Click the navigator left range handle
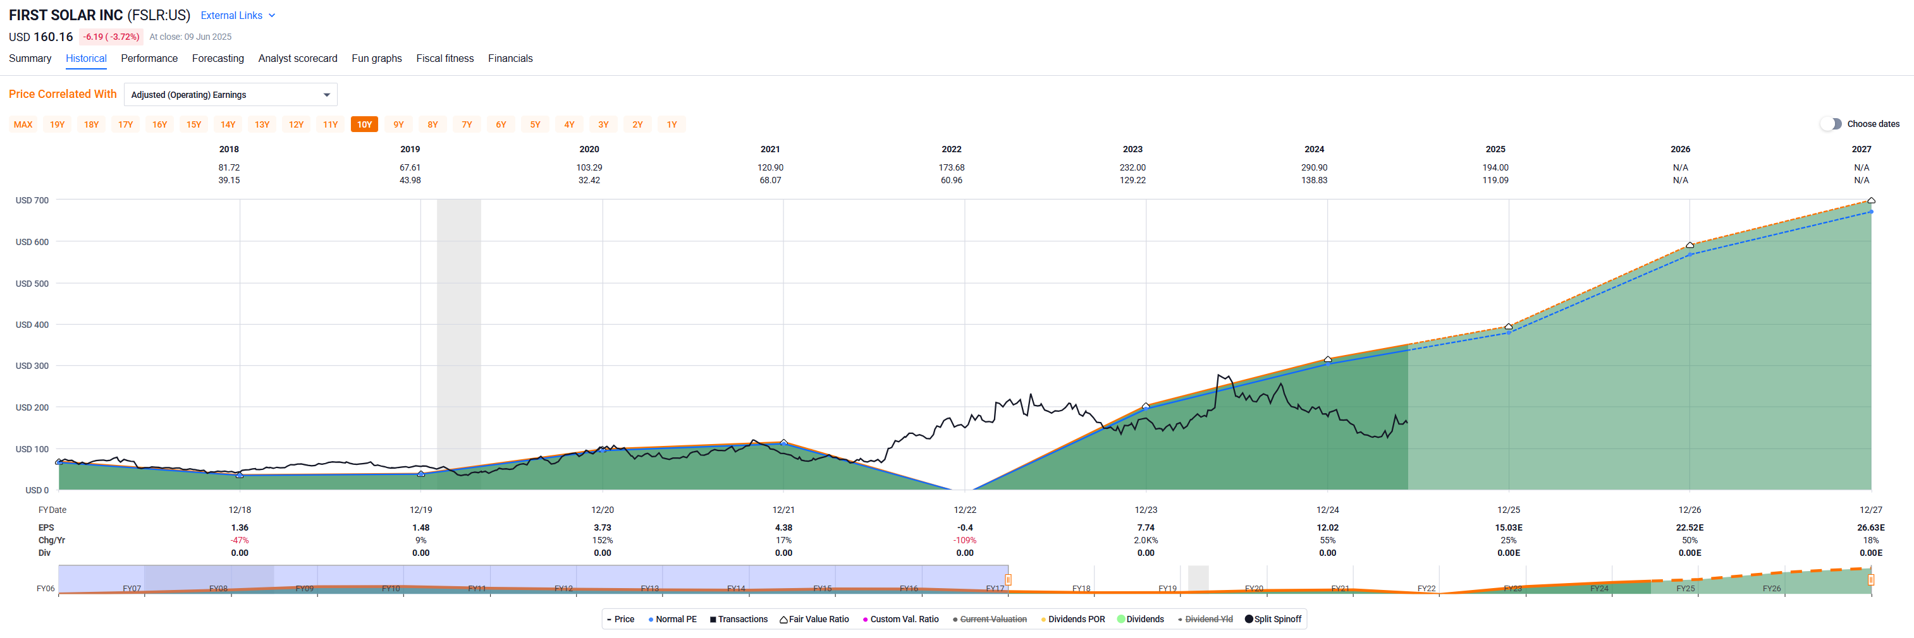The height and width of the screenshot is (638, 1914). [1009, 579]
